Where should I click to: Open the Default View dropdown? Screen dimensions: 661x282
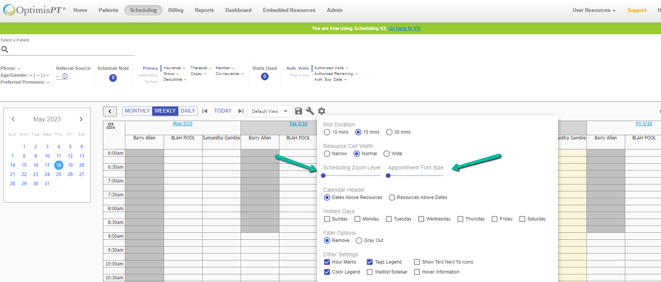pos(269,111)
